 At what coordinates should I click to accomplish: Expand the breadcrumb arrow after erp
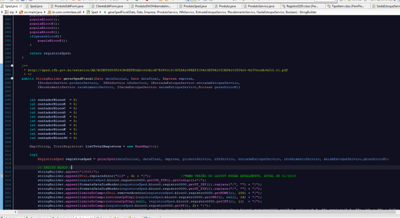coord(17,12)
